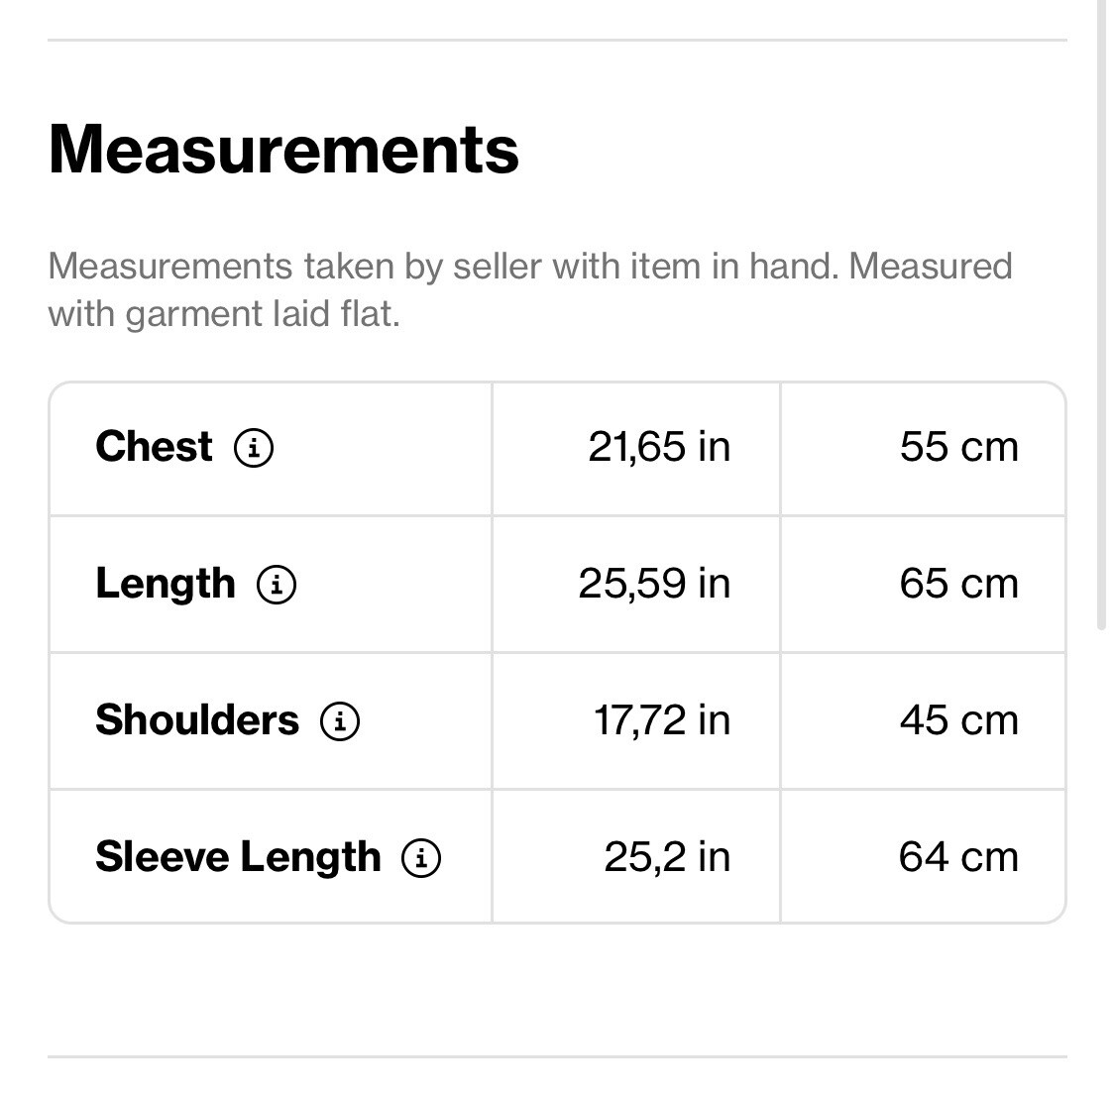Click the Chest row label
The height and width of the screenshot is (1094, 1115).
click(x=154, y=446)
